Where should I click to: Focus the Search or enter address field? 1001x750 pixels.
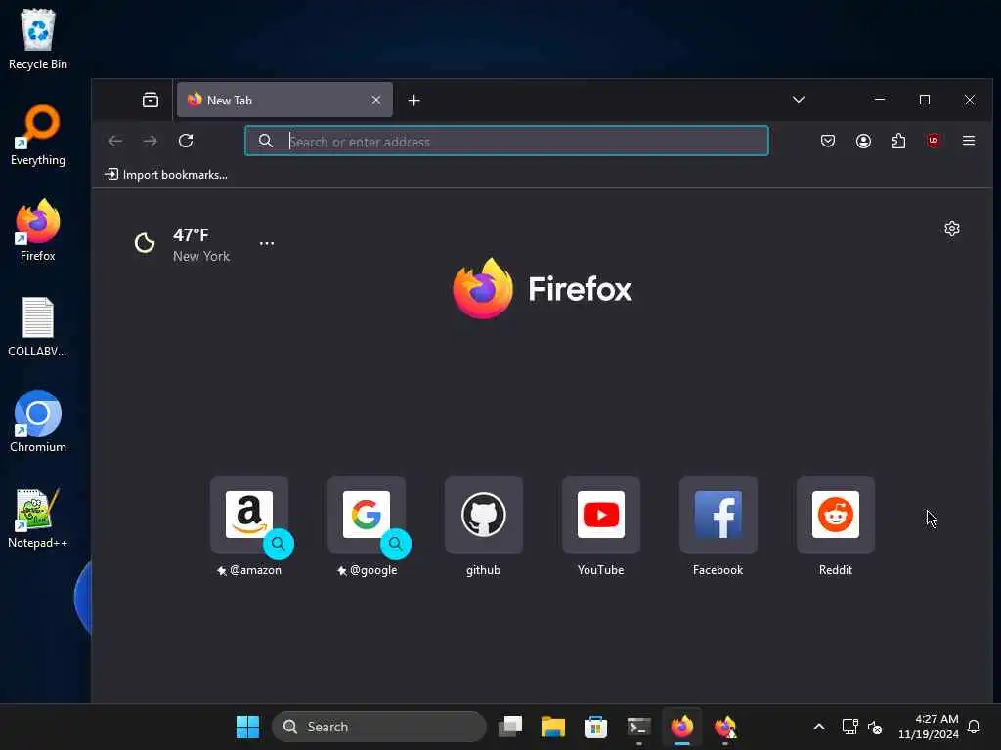(507, 141)
